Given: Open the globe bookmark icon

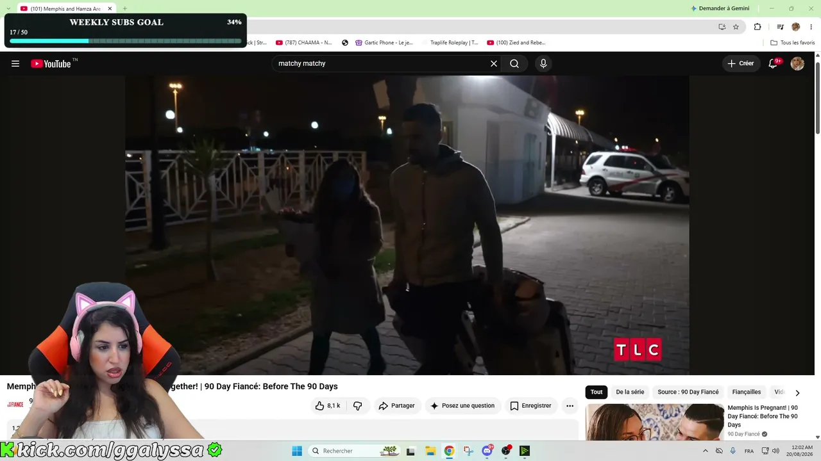Looking at the screenshot, I should point(345,43).
